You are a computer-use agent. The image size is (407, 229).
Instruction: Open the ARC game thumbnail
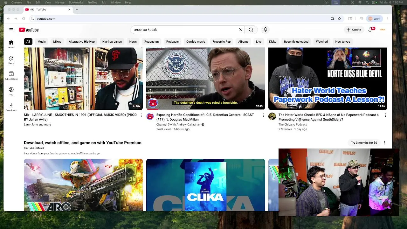83,185
